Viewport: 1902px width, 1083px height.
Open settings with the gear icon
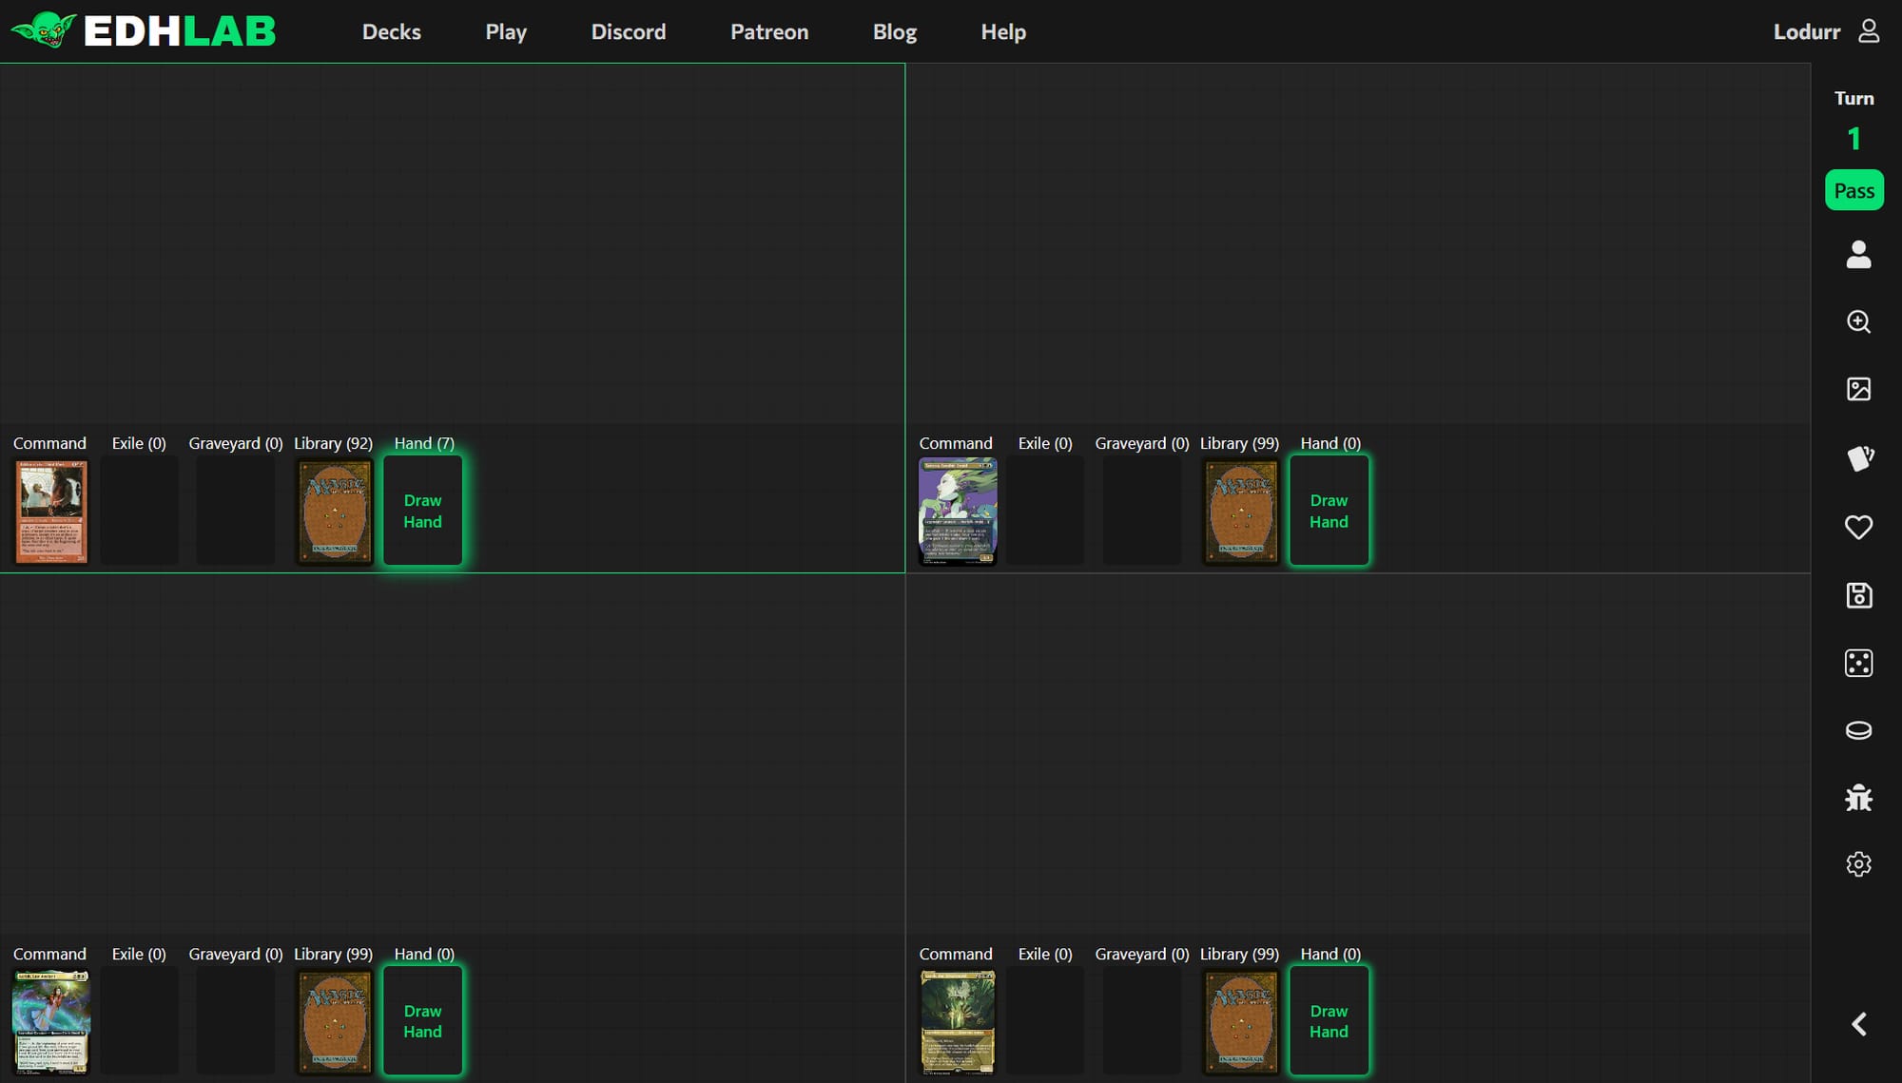[x=1858, y=863]
